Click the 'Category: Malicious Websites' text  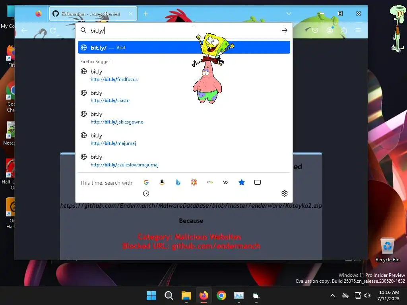click(190, 237)
